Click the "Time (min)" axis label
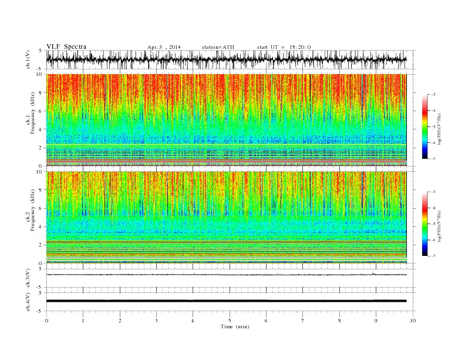Image resolution: width=465 pixels, height=360 pixels. 235,326
